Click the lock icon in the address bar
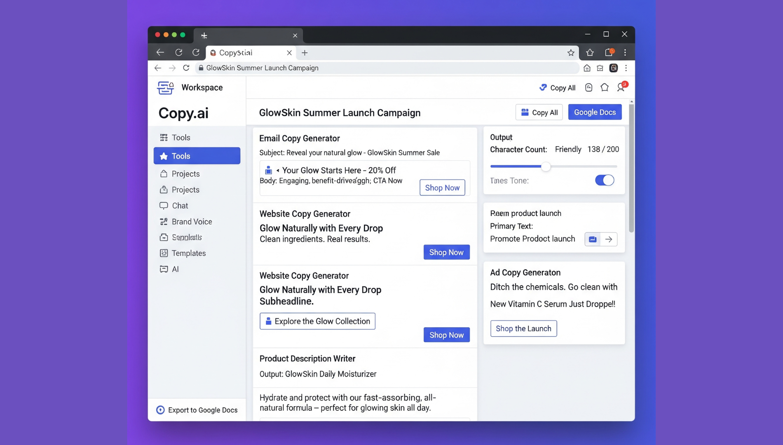 pos(201,68)
